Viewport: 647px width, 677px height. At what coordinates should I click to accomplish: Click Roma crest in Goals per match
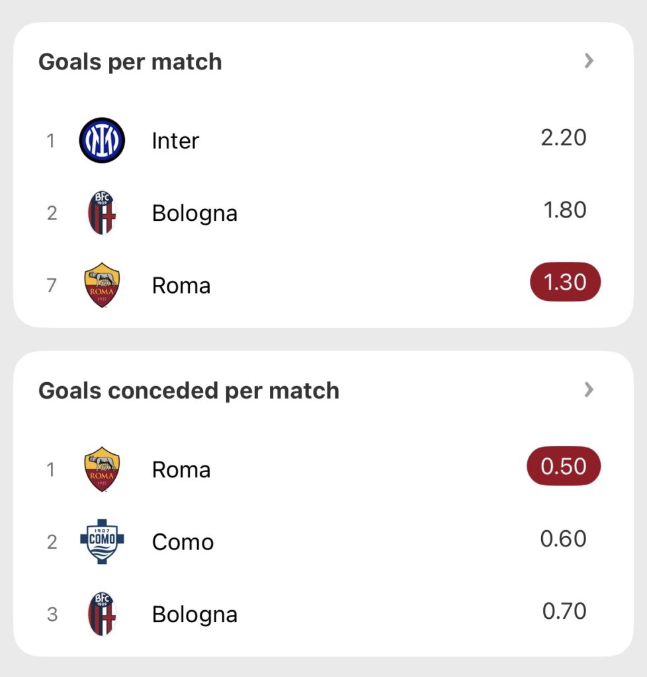(x=102, y=285)
